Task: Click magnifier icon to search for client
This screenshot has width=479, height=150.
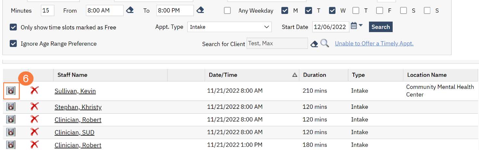Action: point(325,43)
